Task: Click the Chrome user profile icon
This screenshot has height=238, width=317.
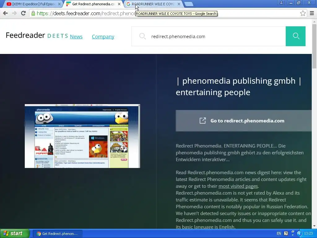Action: (281, 2)
